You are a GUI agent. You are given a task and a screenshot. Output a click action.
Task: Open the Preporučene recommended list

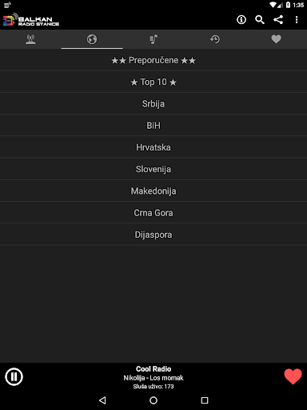coord(153,60)
